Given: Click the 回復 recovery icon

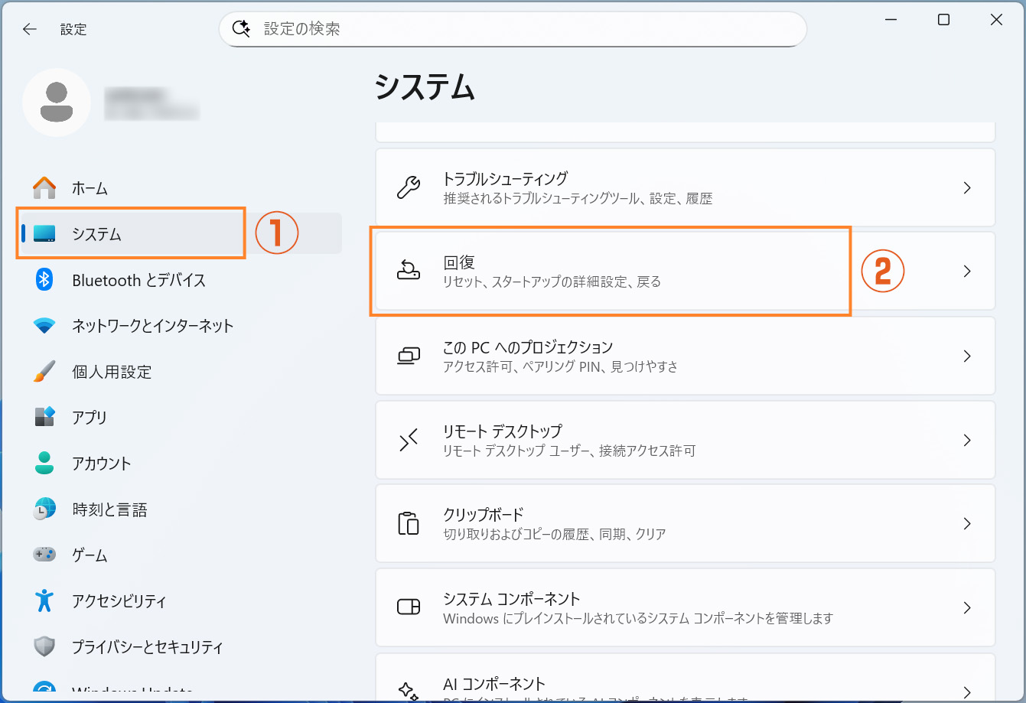Looking at the screenshot, I should (409, 271).
